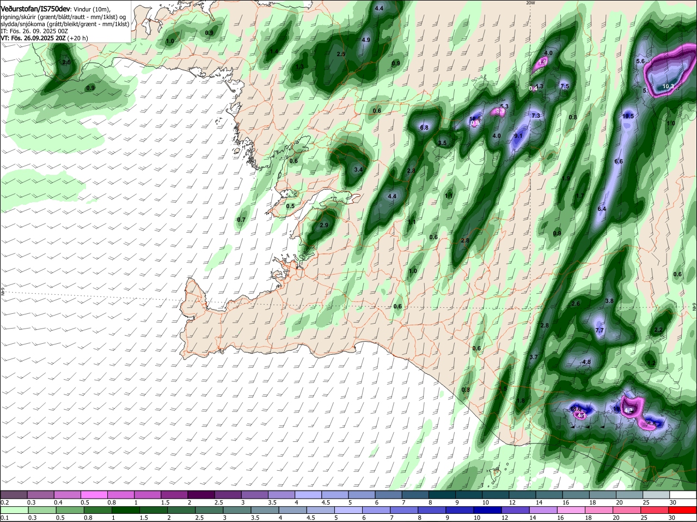Click the 2.2 precipitation value label

tap(658, 330)
